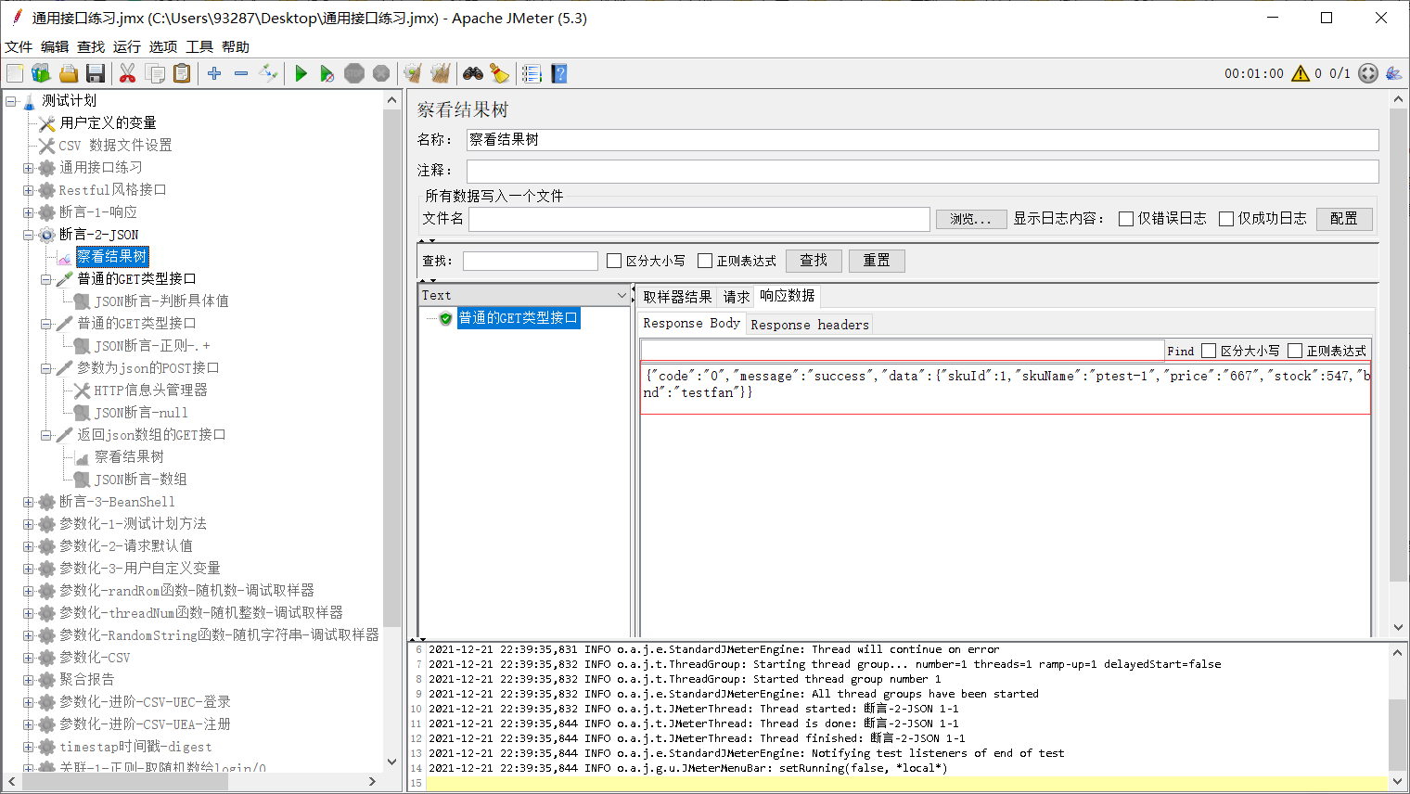This screenshot has height=794, width=1410.
Task: Expand the Restful风格接口 node
Action: [x=28, y=190]
